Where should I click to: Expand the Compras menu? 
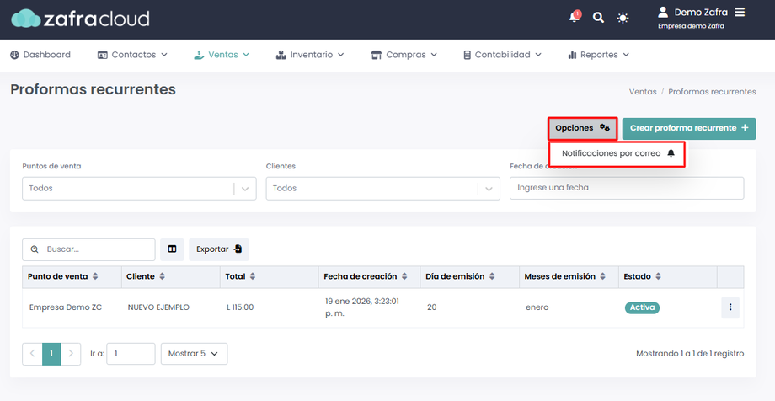(404, 55)
